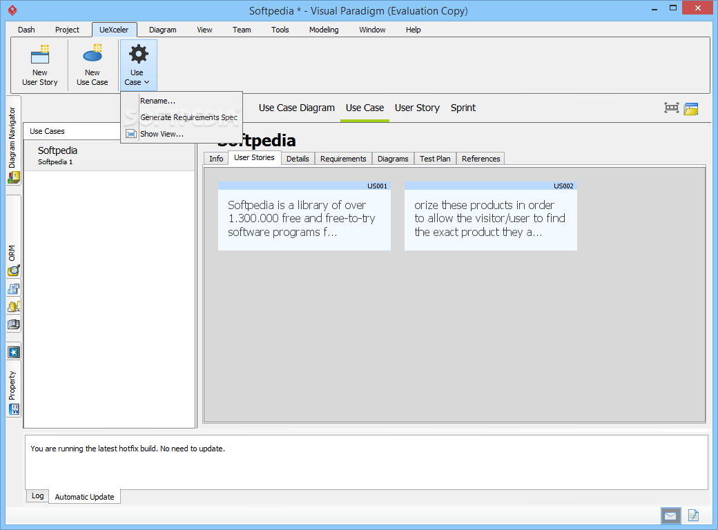Open user story card US002

(x=490, y=216)
